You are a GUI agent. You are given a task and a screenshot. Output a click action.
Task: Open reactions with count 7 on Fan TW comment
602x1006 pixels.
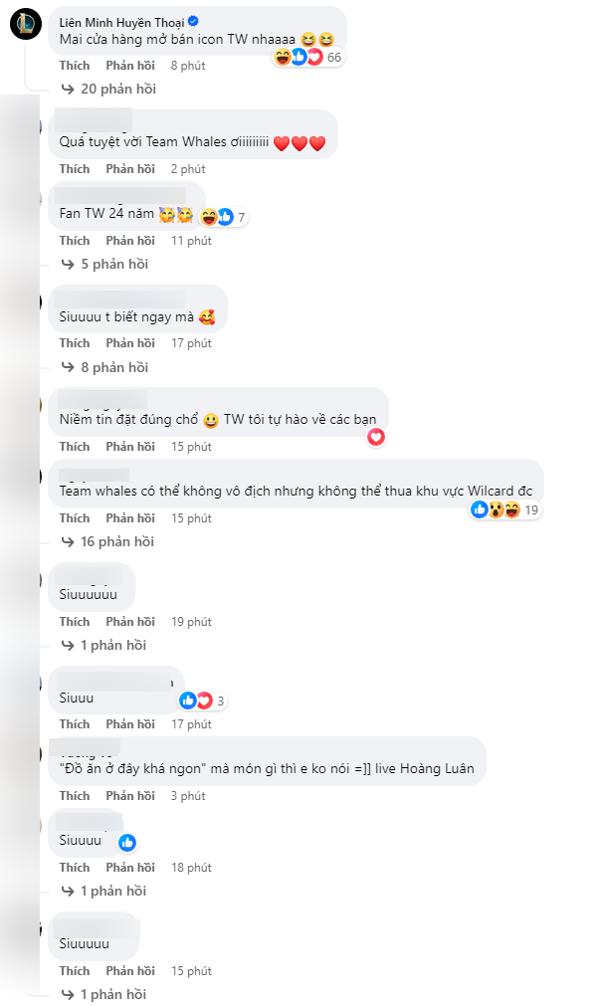[x=224, y=217]
